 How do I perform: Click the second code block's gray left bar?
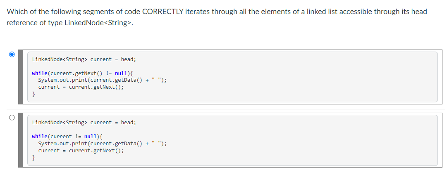coord(21,140)
